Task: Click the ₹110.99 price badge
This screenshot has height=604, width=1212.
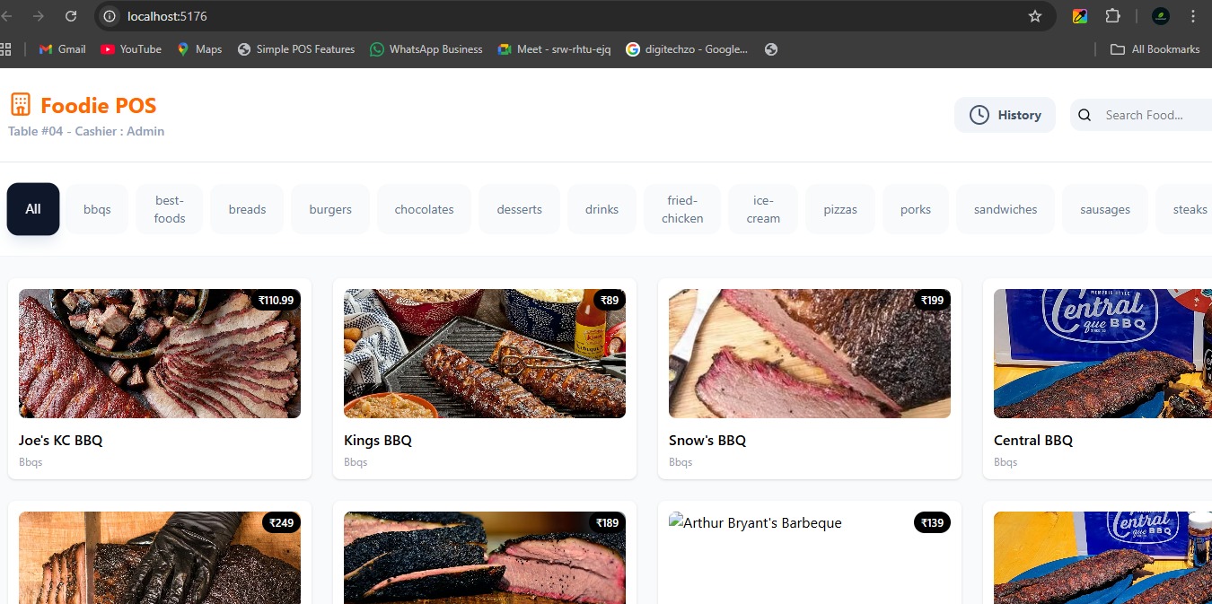Action: tap(276, 300)
